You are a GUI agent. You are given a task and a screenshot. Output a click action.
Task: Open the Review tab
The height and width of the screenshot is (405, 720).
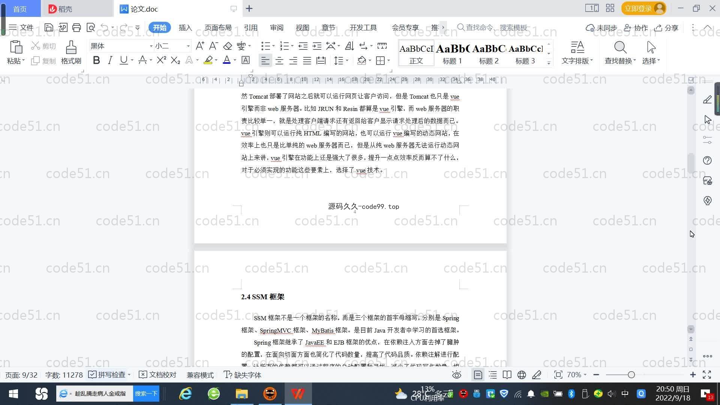[277, 28]
